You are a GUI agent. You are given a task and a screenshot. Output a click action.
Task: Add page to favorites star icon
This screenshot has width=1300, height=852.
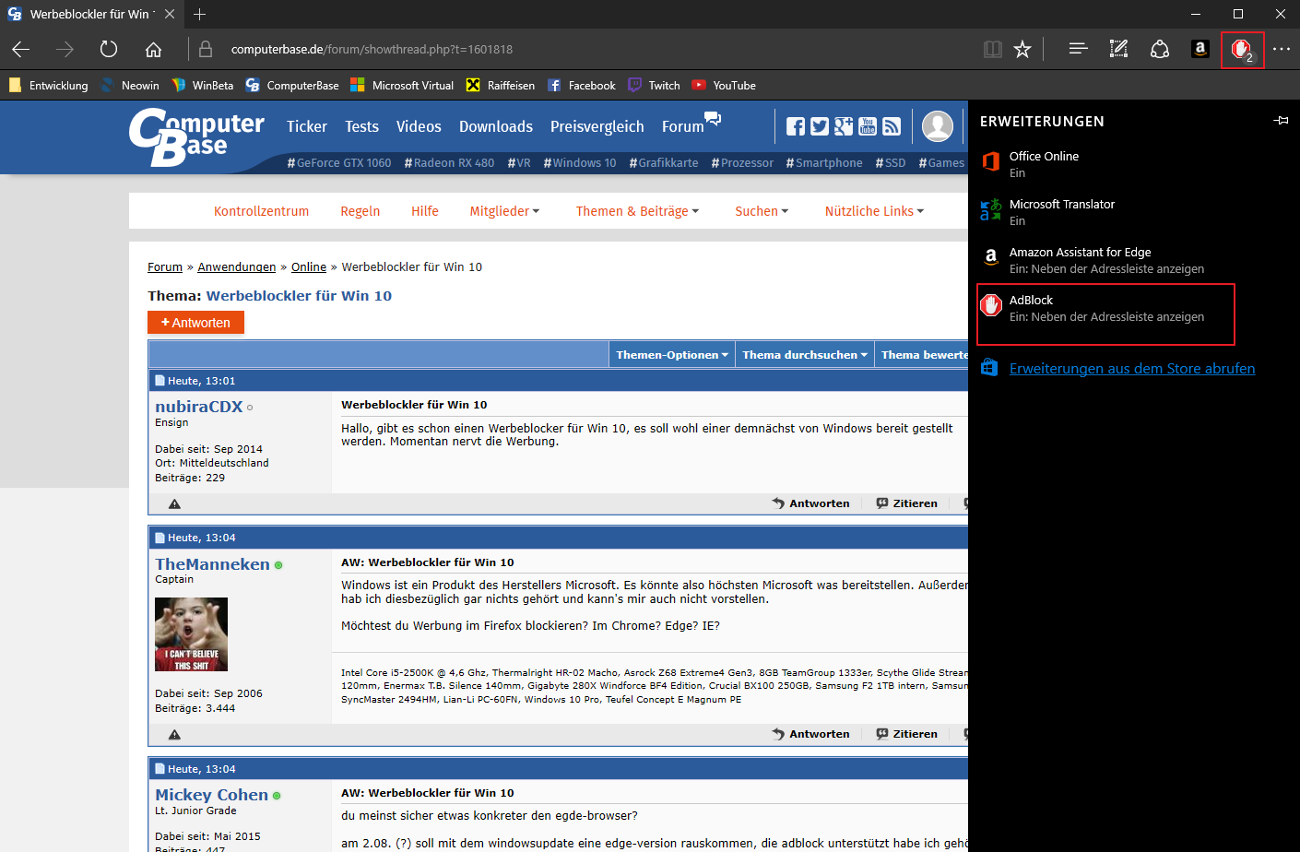pos(1022,49)
